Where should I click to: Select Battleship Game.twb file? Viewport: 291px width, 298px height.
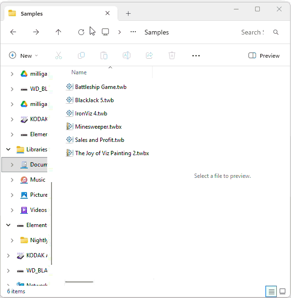pos(101,87)
